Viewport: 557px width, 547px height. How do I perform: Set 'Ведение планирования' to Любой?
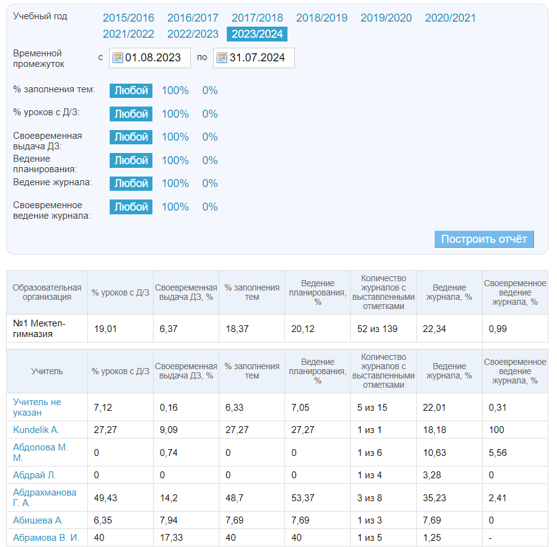pyautogui.click(x=131, y=160)
